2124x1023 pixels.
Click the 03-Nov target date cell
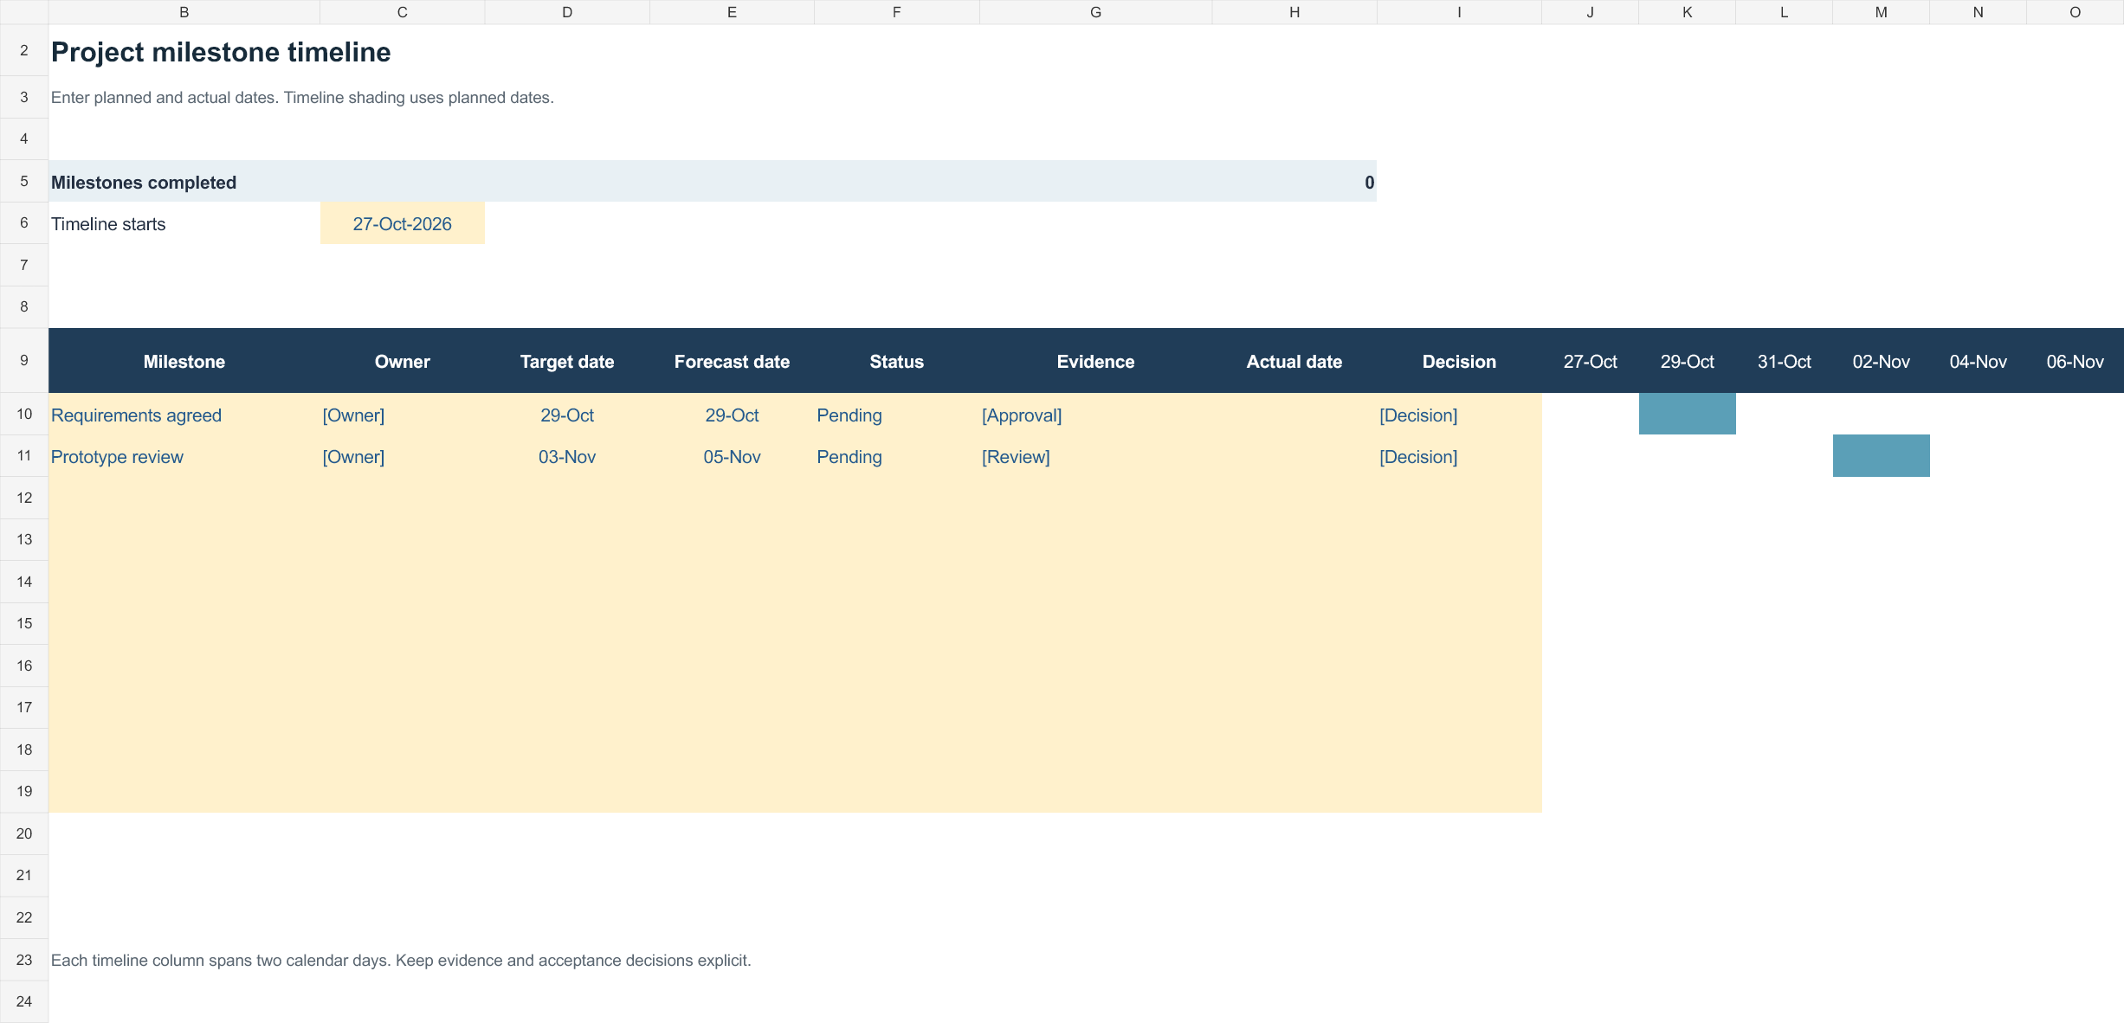567,456
